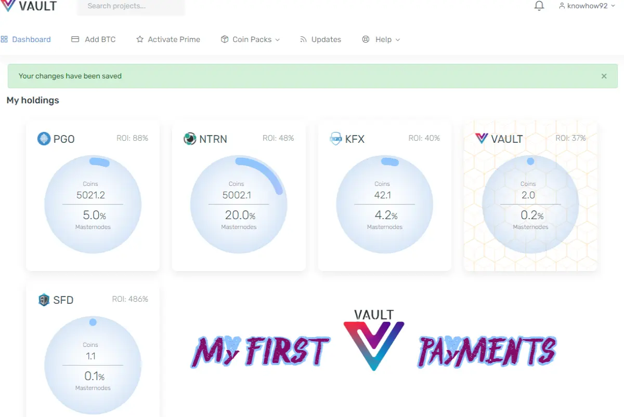Click the ROI: 40% label
The width and height of the screenshot is (624, 417).
[424, 138]
